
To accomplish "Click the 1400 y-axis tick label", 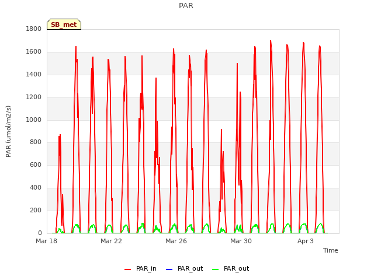I will [34, 75].
